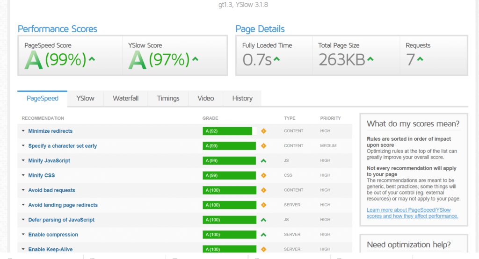Open the Waterfall tab
This screenshot has height=259, width=479.
(x=125, y=98)
